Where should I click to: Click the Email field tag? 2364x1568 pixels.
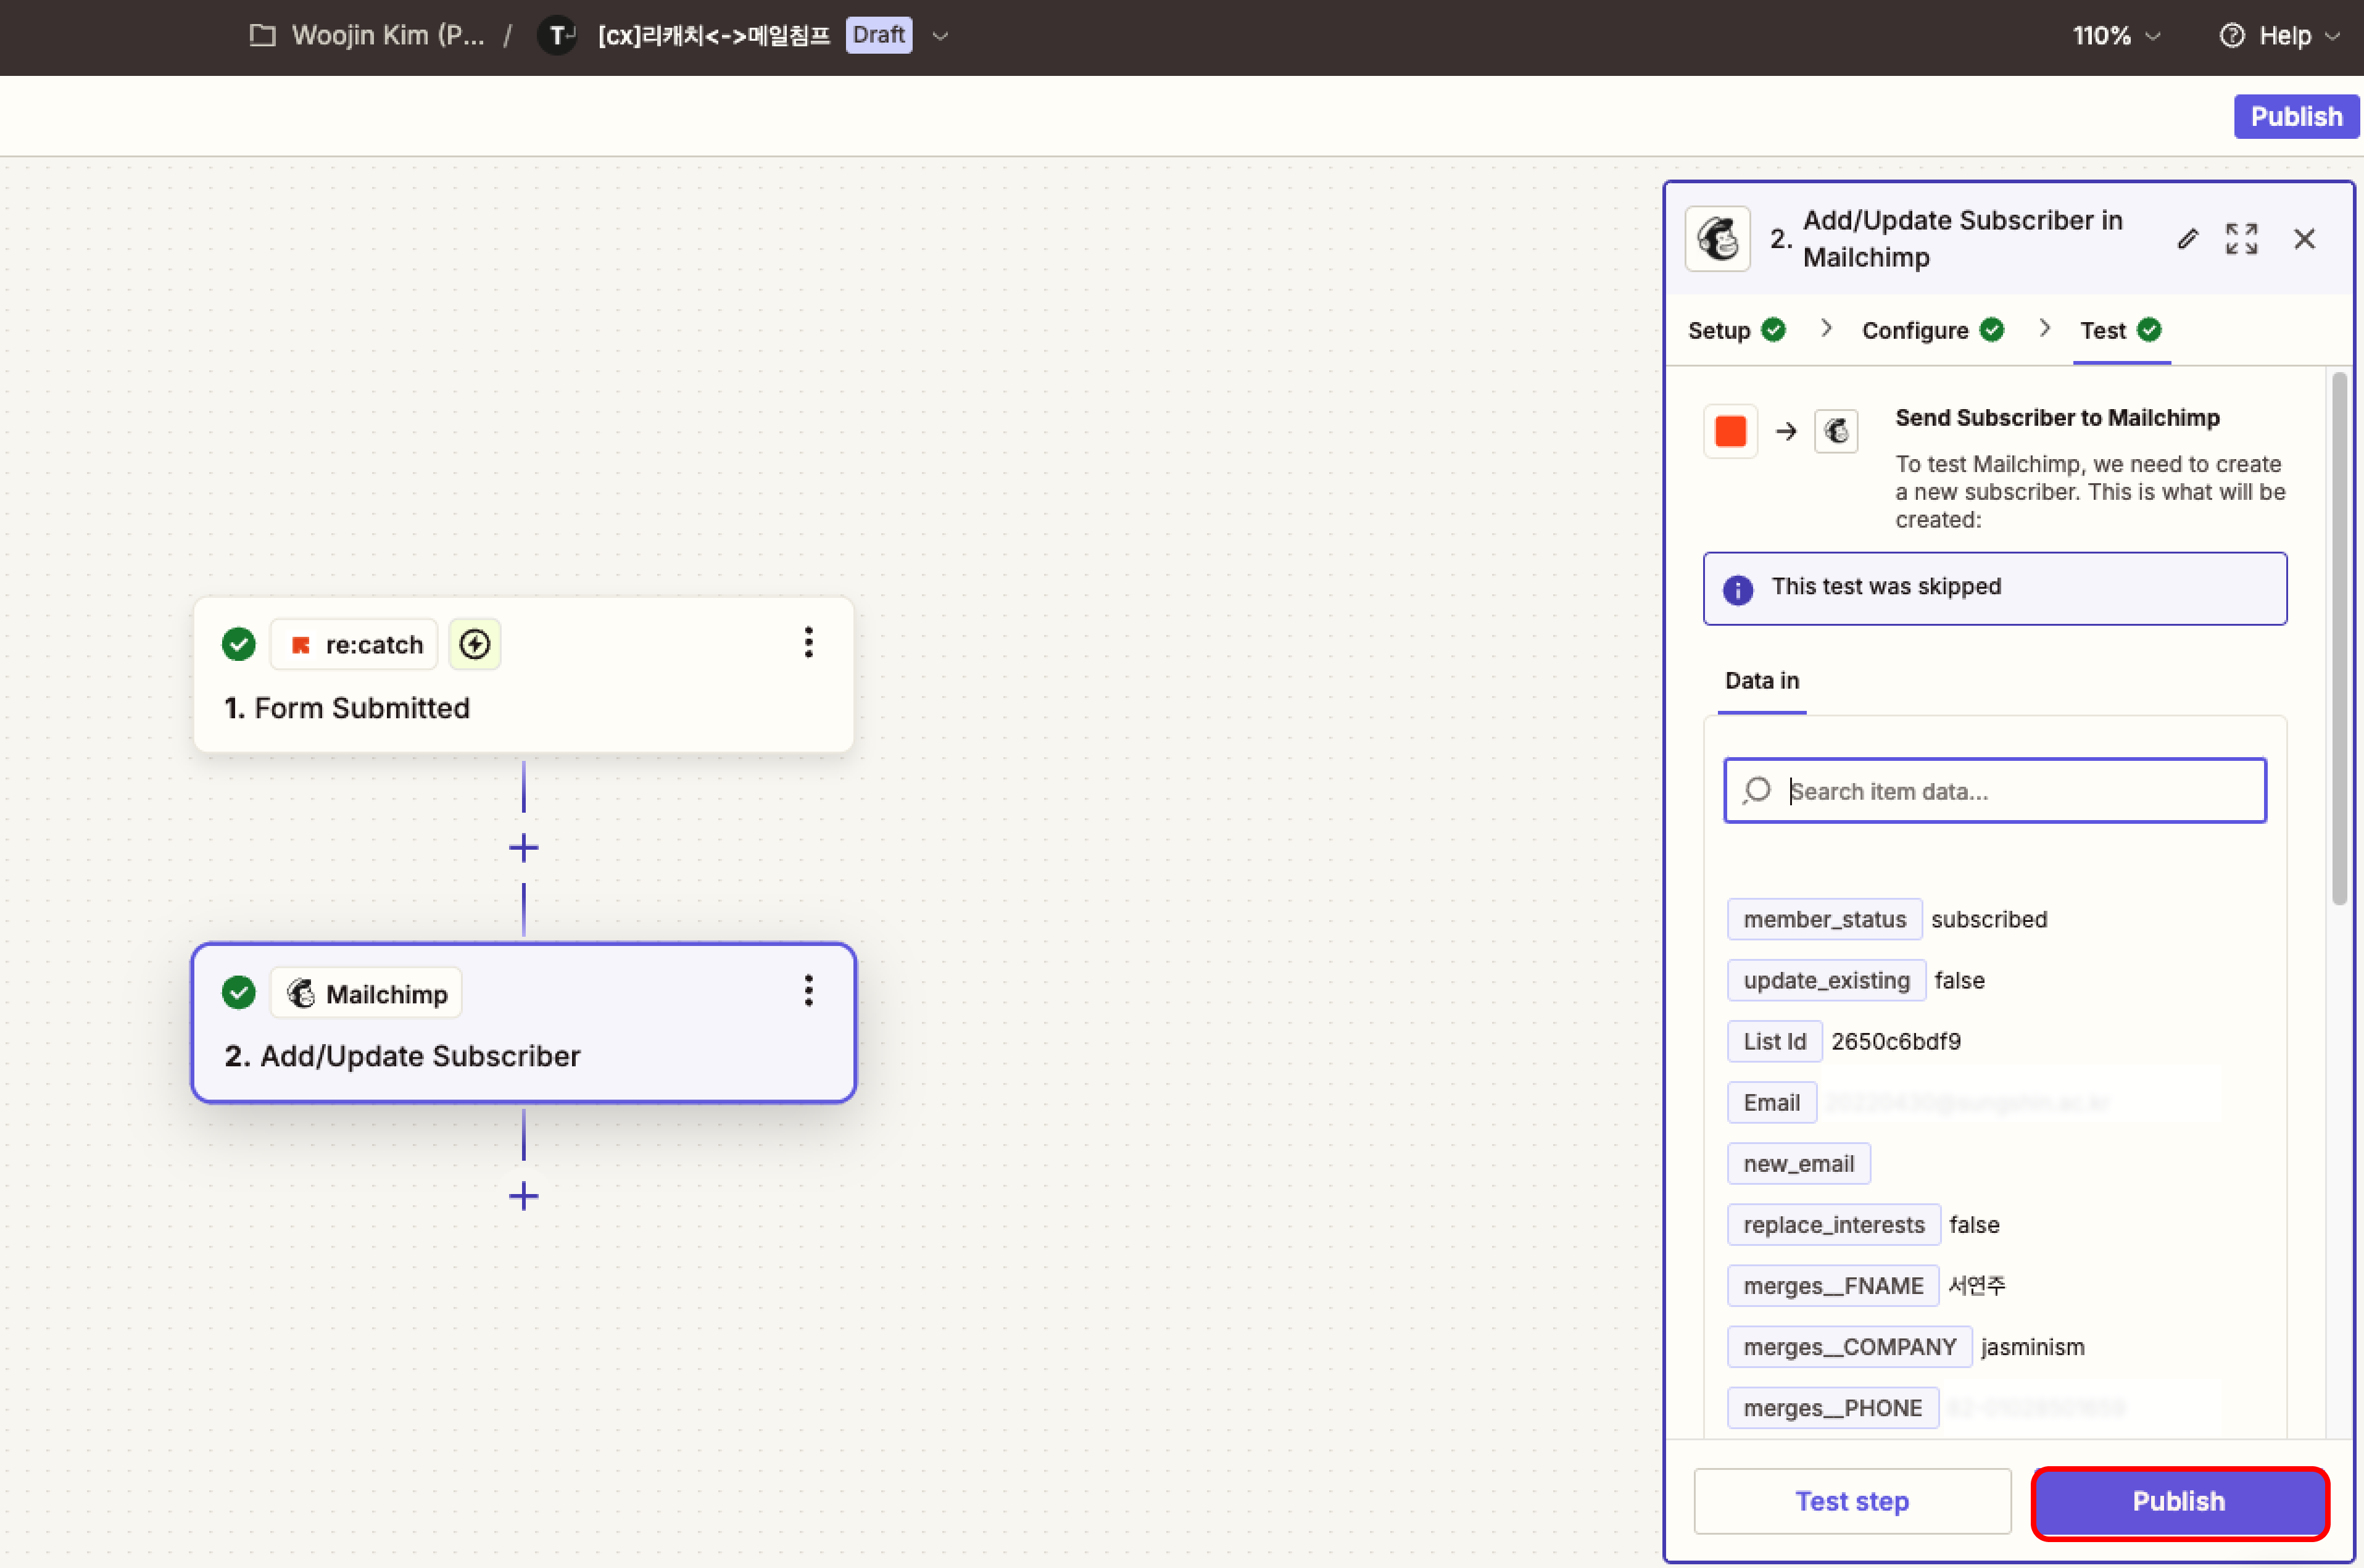coord(1771,1102)
